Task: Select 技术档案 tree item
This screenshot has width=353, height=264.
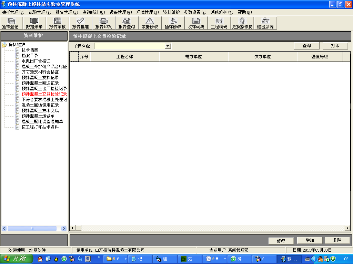Action: (30, 50)
